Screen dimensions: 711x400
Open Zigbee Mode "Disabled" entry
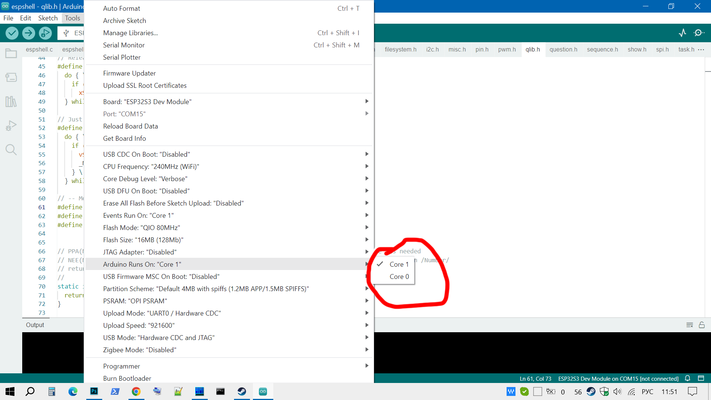pos(229,350)
